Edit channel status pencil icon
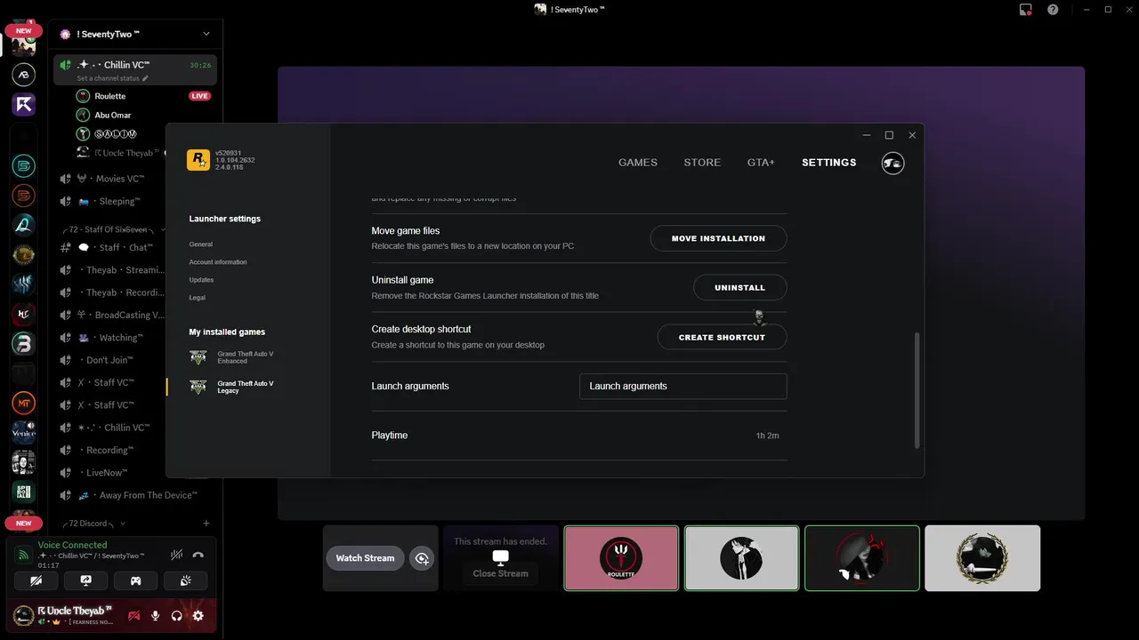 (145, 78)
